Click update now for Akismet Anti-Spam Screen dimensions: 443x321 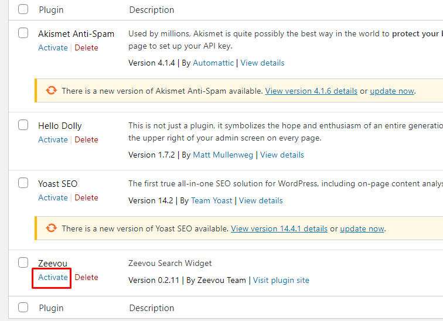392,91
